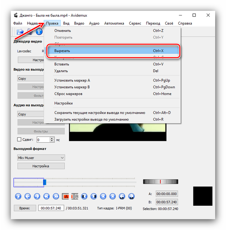Viewport: 226px width, 230px height.
Task: Go to the next frame (right arrow)
Action: [37, 196]
